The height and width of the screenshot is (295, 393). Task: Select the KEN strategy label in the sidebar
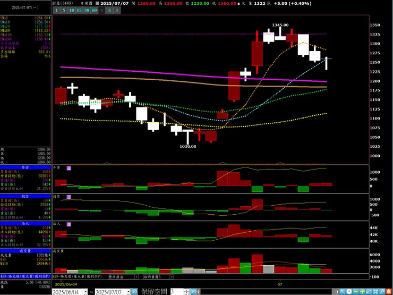tap(25, 276)
